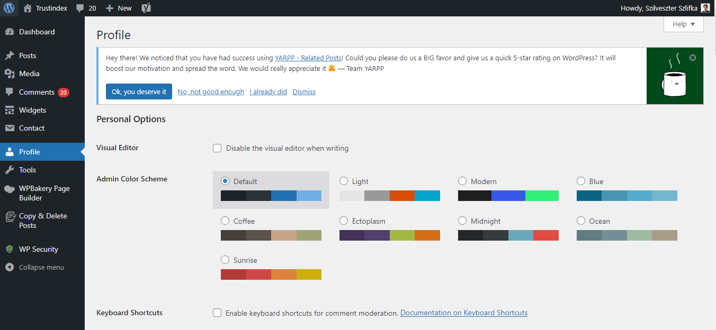The height and width of the screenshot is (330, 716).
Task: Open Copy & Delete Posts
Action: point(42,220)
